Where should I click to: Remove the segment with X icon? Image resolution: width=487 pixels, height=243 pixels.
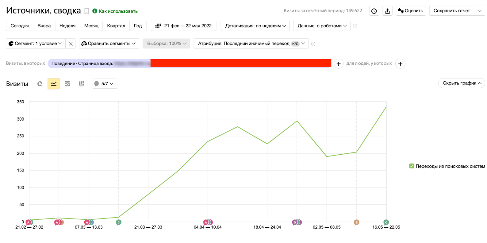(x=71, y=44)
